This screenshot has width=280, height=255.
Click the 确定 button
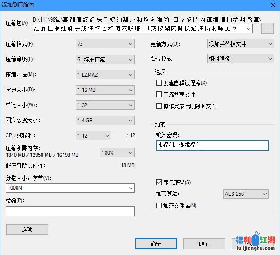[x=156, y=244]
